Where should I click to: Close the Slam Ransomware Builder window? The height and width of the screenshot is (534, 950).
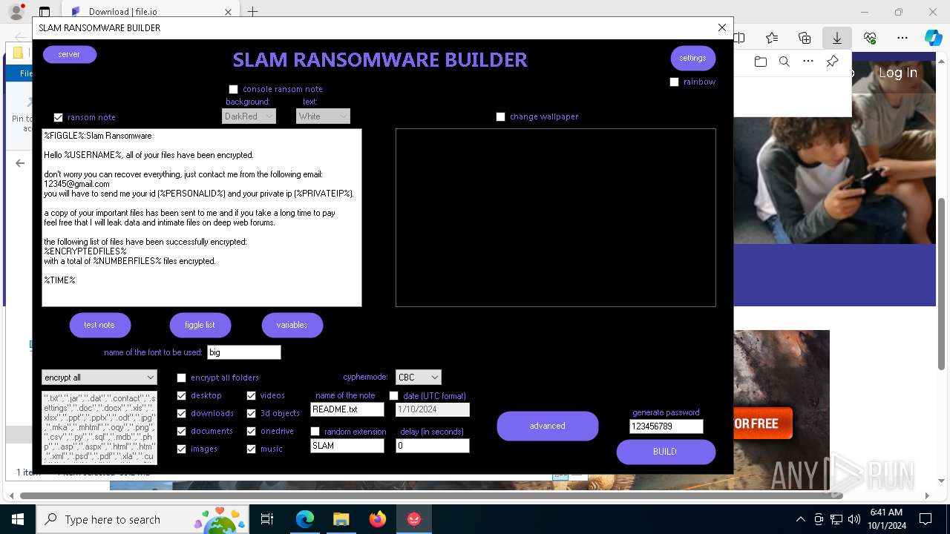(722, 27)
